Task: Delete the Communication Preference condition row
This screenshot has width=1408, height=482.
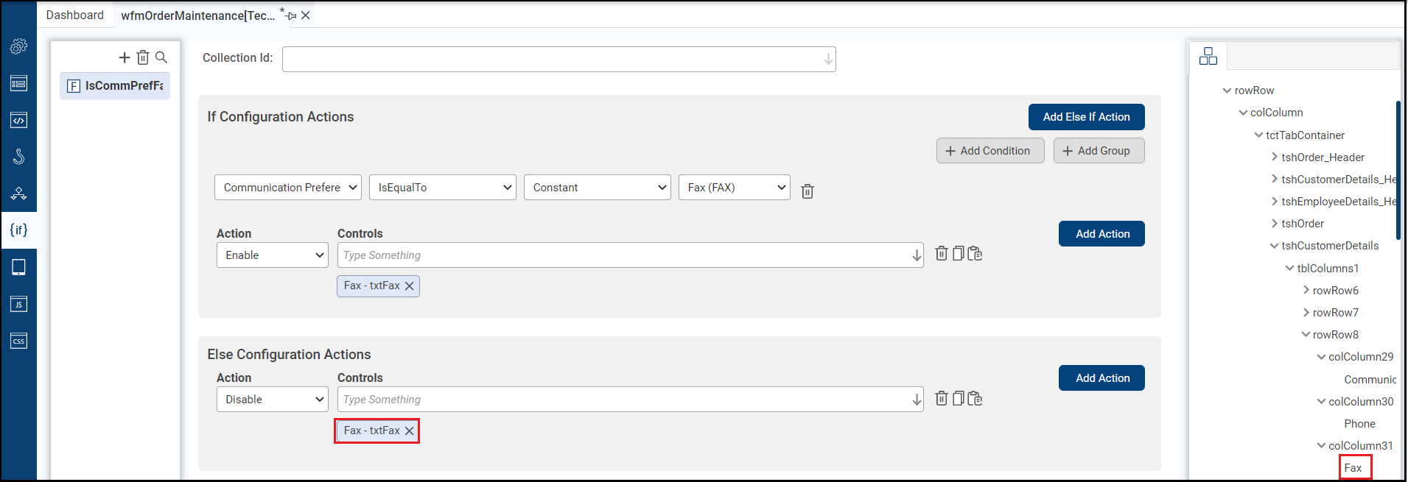Action: tap(808, 191)
